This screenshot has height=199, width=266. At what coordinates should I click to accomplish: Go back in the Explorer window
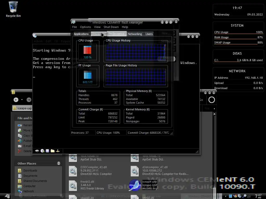(16, 100)
